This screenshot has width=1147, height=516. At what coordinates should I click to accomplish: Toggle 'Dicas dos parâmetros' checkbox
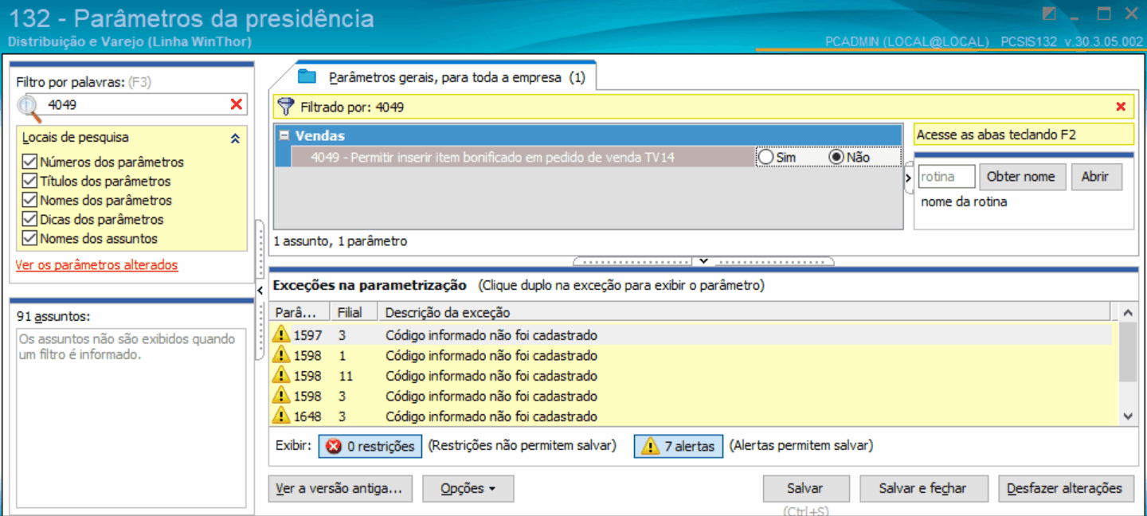click(x=30, y=219)
